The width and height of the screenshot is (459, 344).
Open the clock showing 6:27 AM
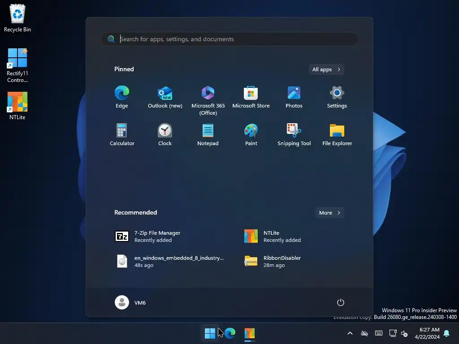point(427,333)
